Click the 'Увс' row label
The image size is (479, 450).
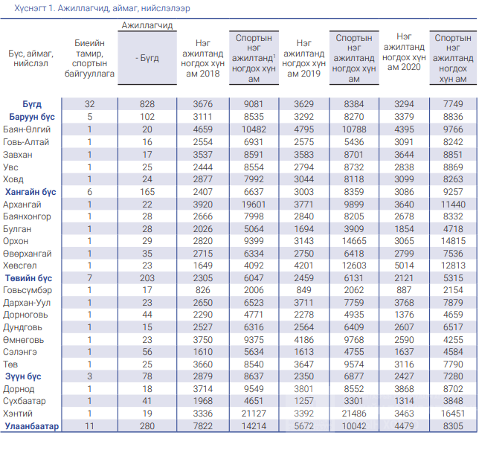pos(10,167)
